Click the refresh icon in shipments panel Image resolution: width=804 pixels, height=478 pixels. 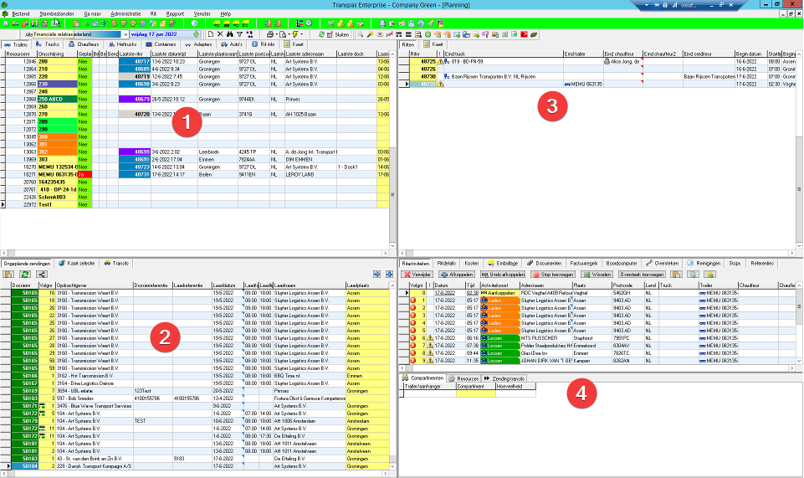point(25,275)
